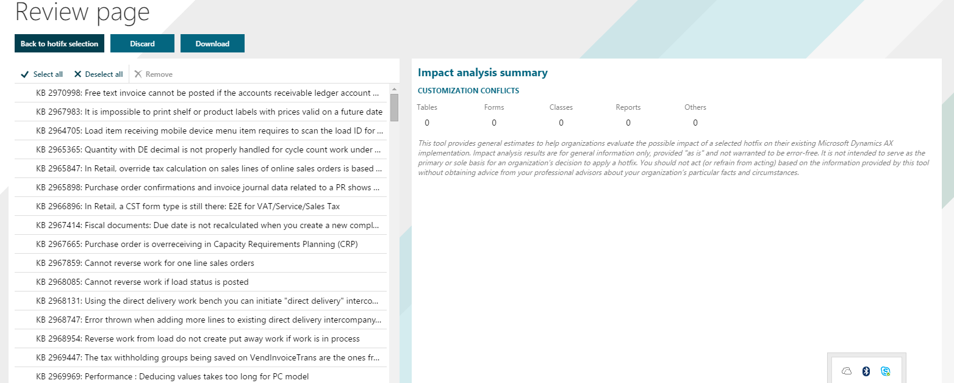Select KB 2969969 Performance hotfix entry
Screen dimensions: 954x383
point(172,376)
